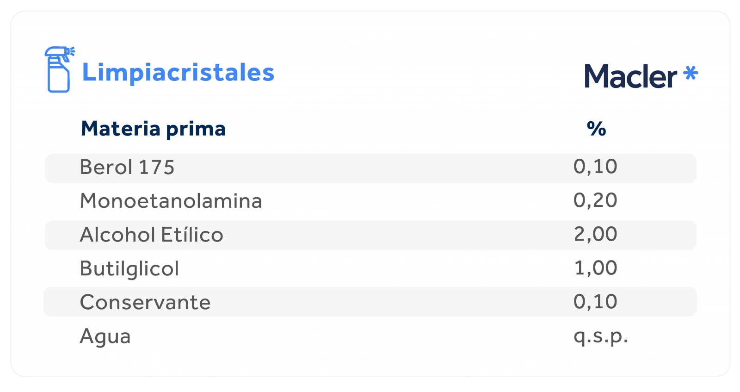Select the Materia prima column header

153,128
